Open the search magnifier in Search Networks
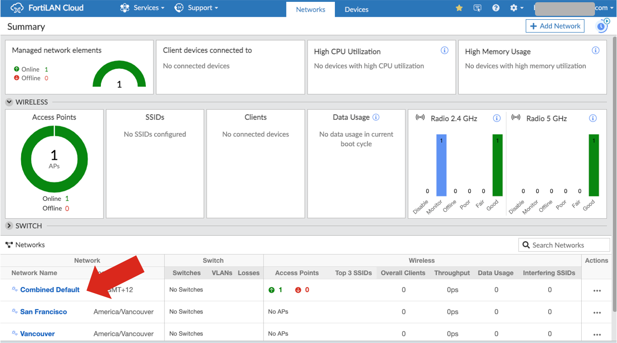 [x=526, y=245]
